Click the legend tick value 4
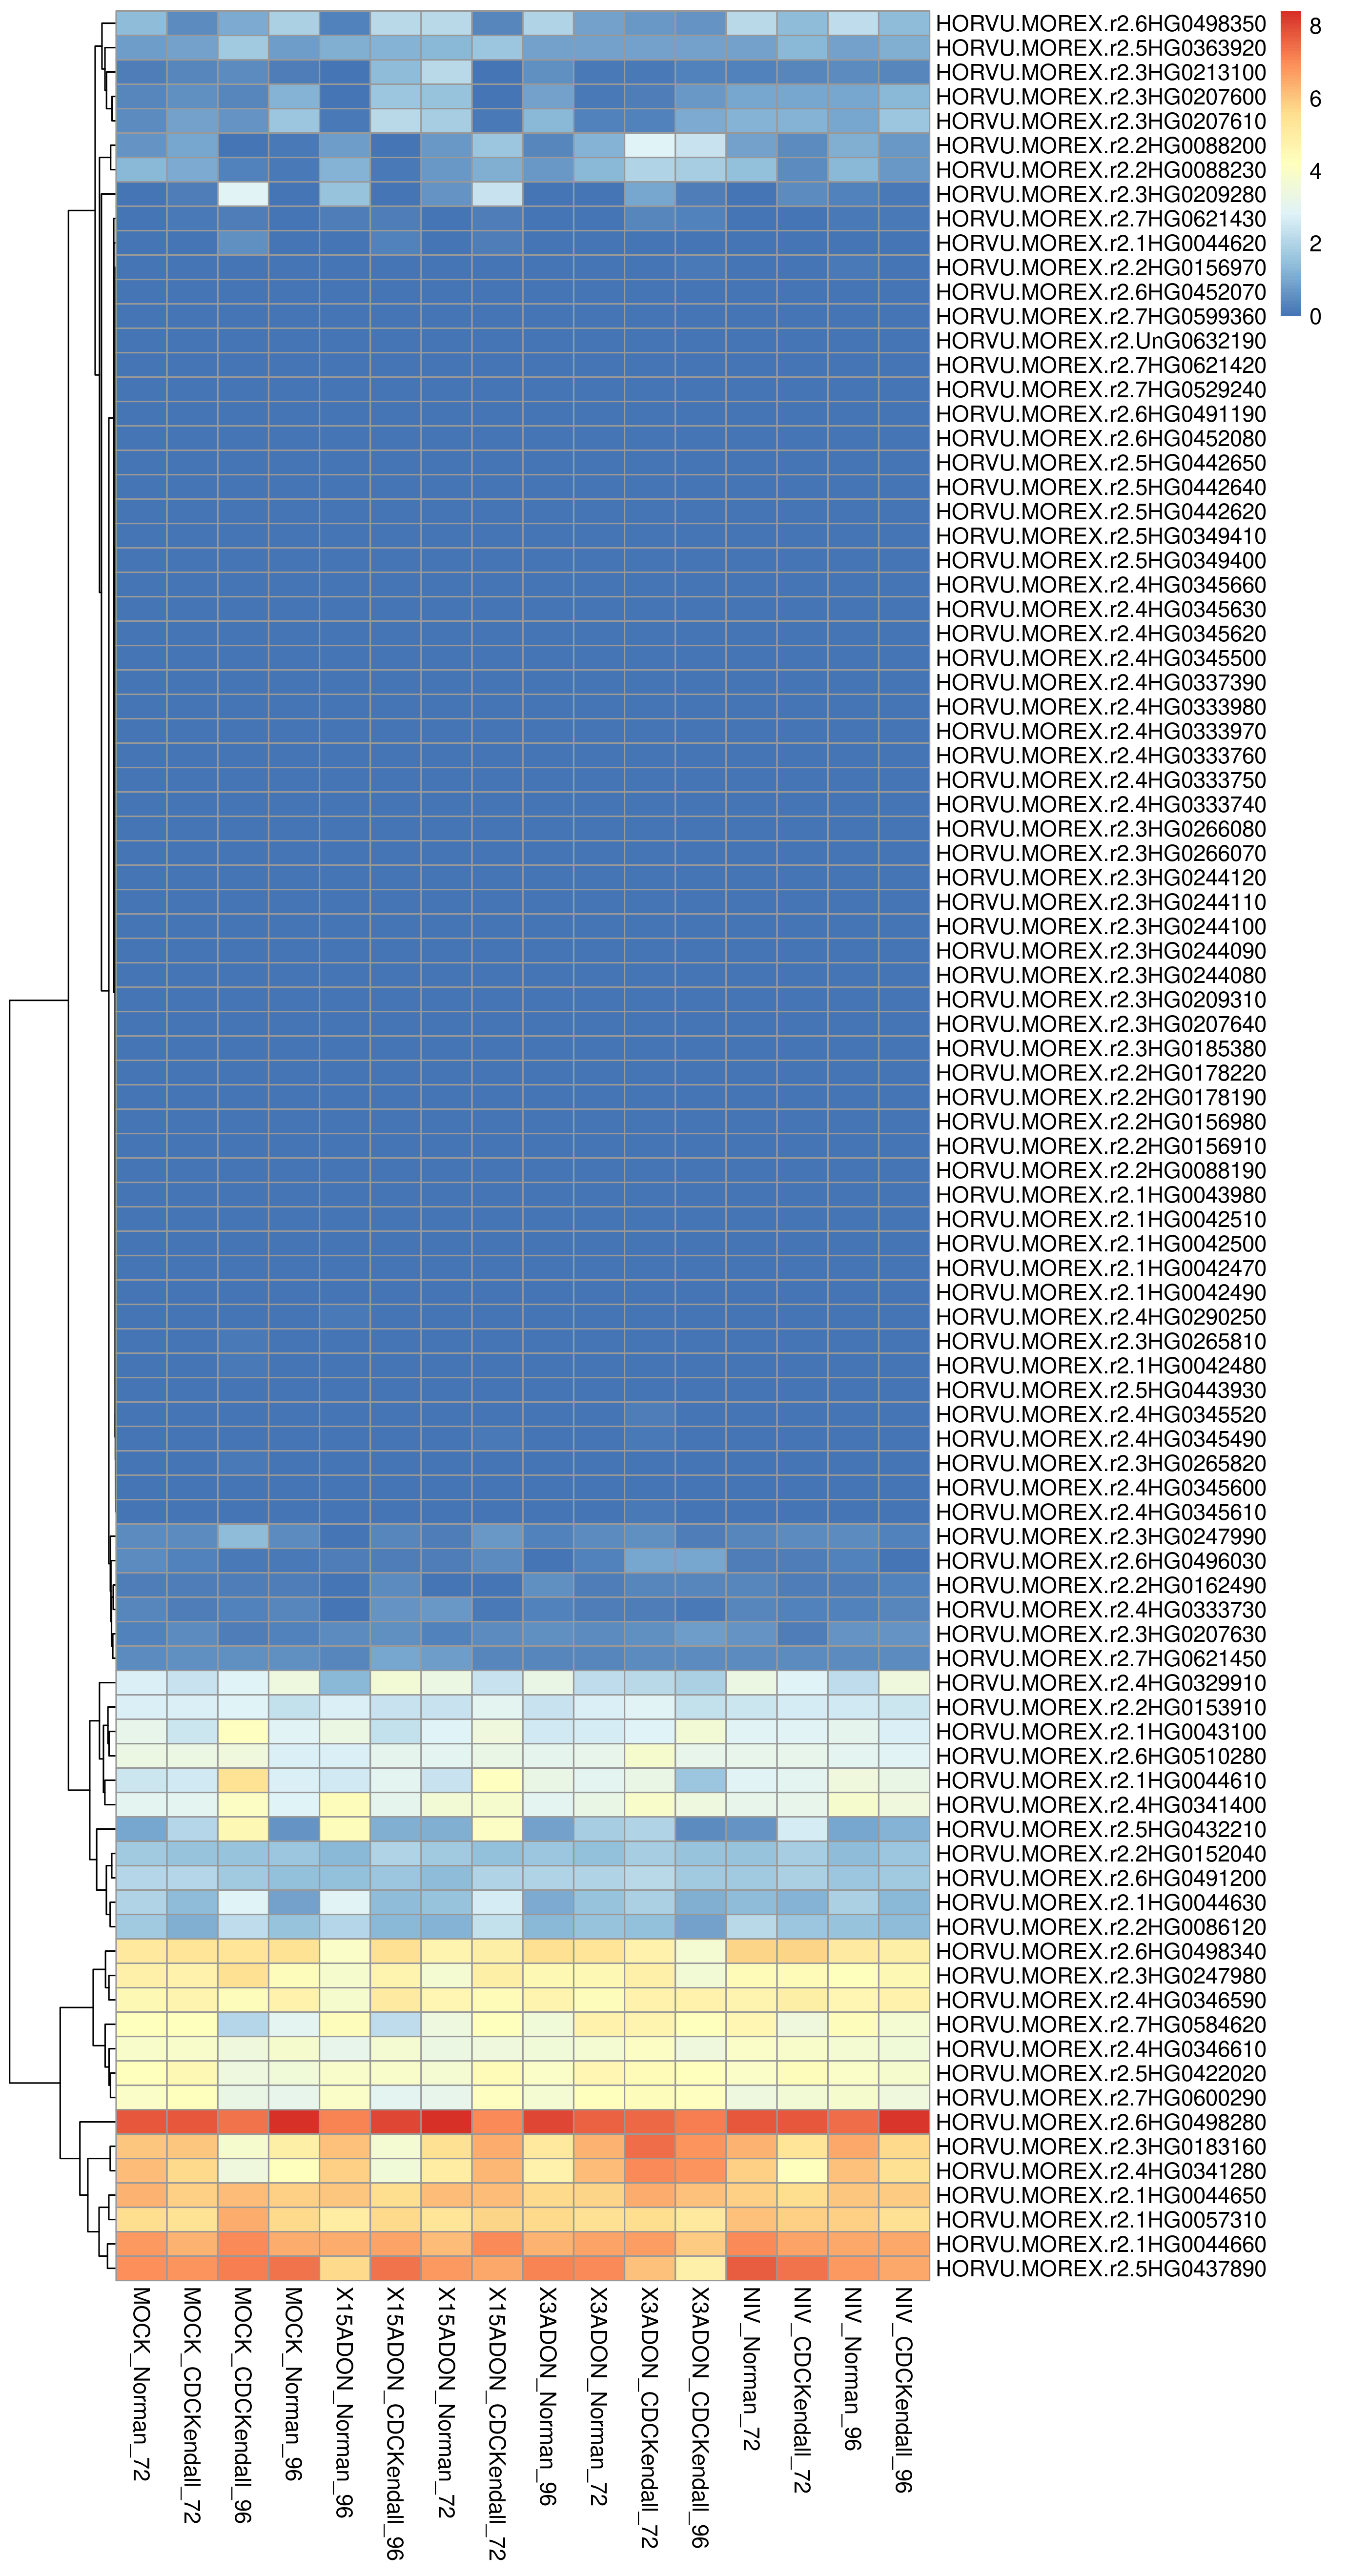The width and height of the screenshot is (1349, 2576). click(1315, 171)
